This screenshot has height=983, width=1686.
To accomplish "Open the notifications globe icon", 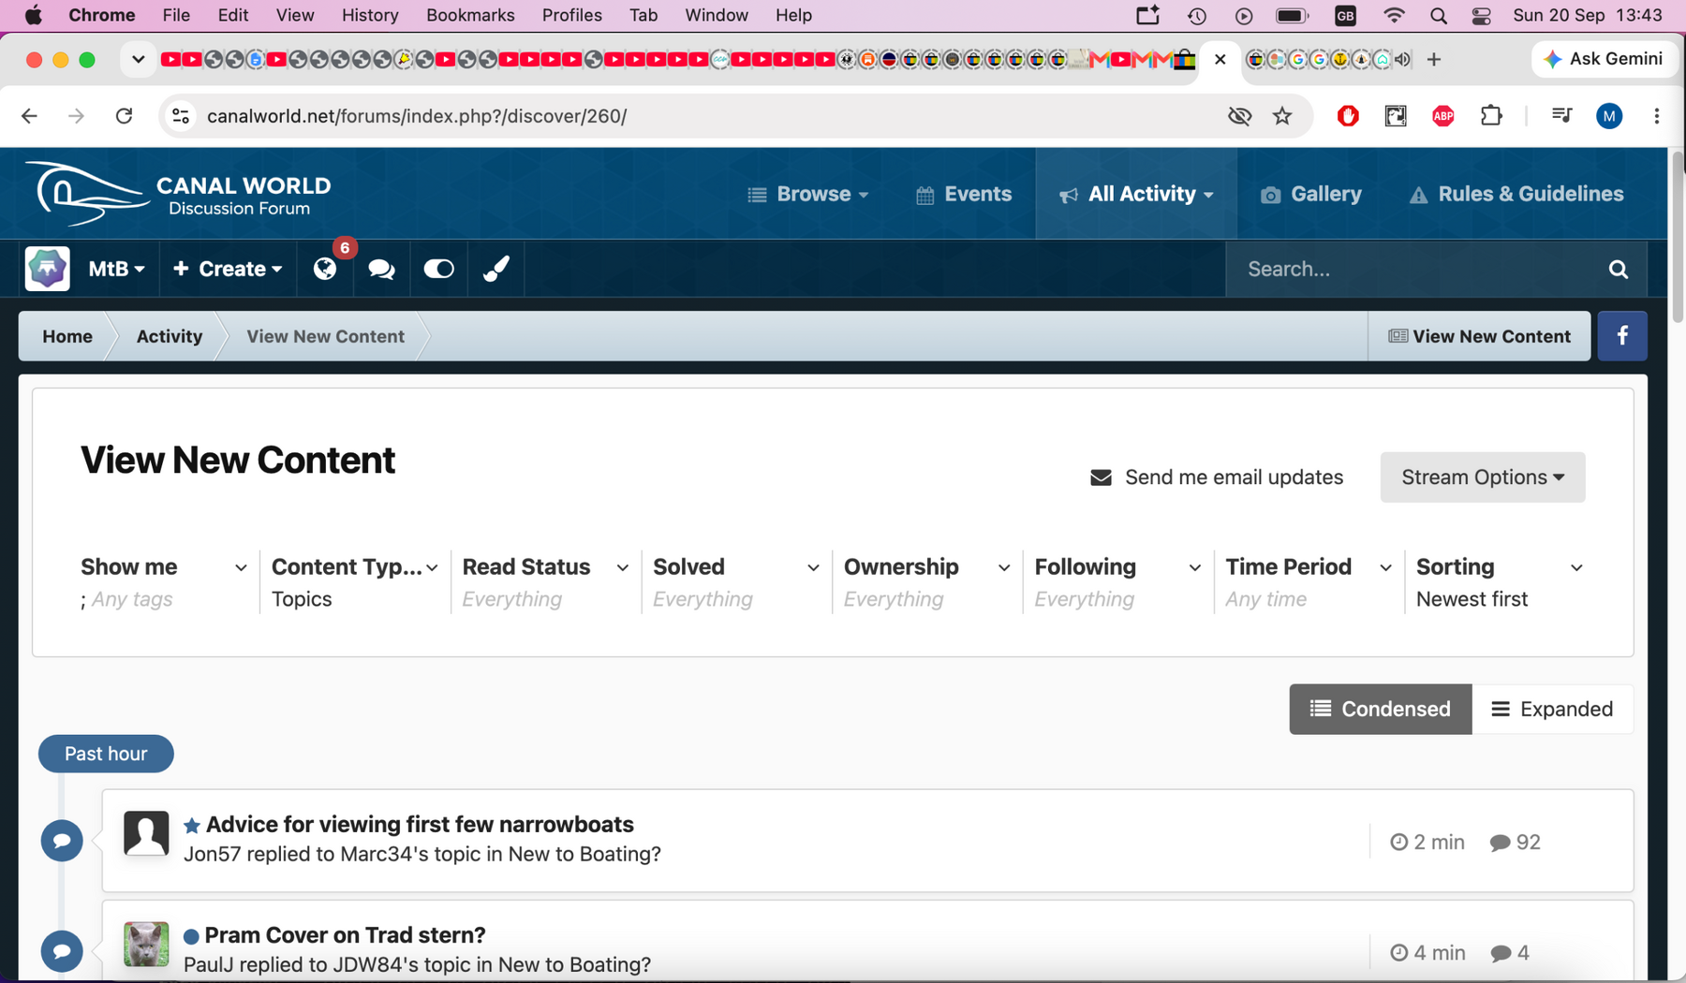I will 325,270.
